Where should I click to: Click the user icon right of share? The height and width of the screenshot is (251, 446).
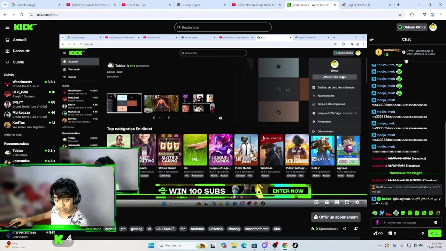point(356,229)
